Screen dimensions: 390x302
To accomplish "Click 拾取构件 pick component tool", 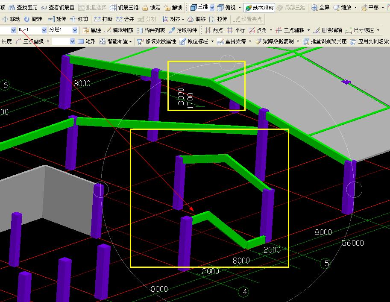I will (183, 30).
